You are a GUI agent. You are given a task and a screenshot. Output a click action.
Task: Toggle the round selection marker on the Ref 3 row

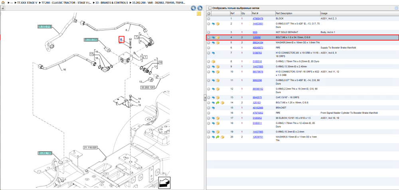click(x=209, y=33)
